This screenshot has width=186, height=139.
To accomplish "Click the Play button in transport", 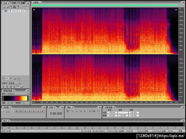I will (x=8, y=111).
